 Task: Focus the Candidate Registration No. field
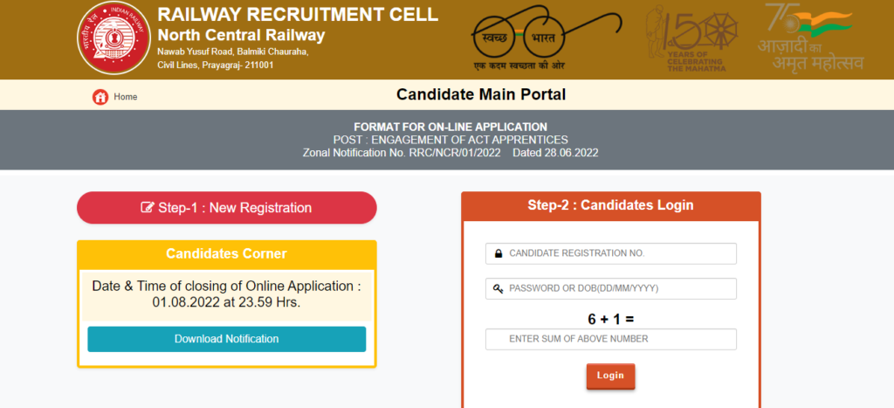[x=611, y=253]
